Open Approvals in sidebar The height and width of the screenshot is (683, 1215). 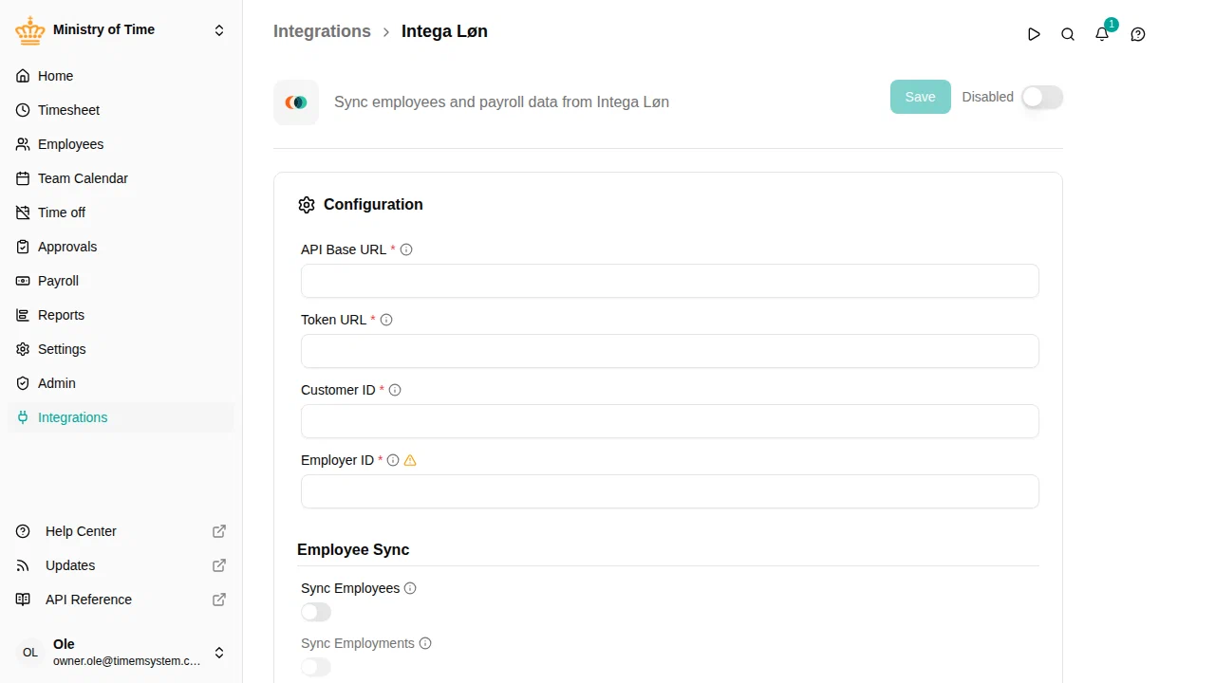pyautogui.click(x=121, y=247)
